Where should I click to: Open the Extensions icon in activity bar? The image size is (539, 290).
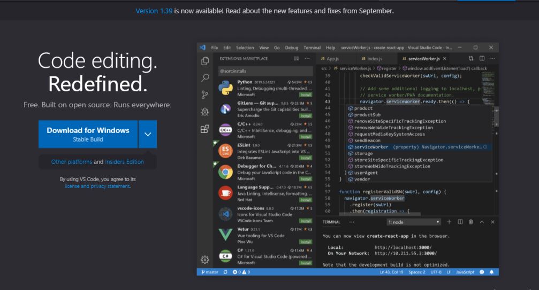[x=205, y=129]
